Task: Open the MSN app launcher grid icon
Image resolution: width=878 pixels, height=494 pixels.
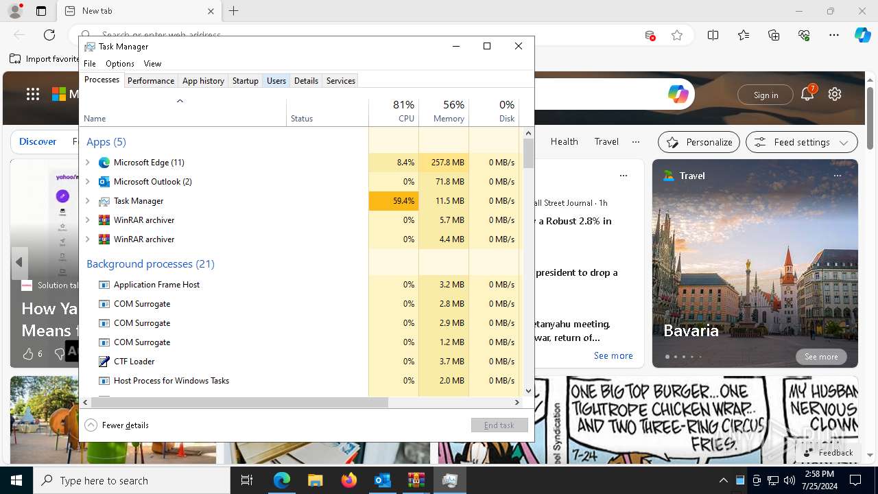Action: tap(33, 95)
